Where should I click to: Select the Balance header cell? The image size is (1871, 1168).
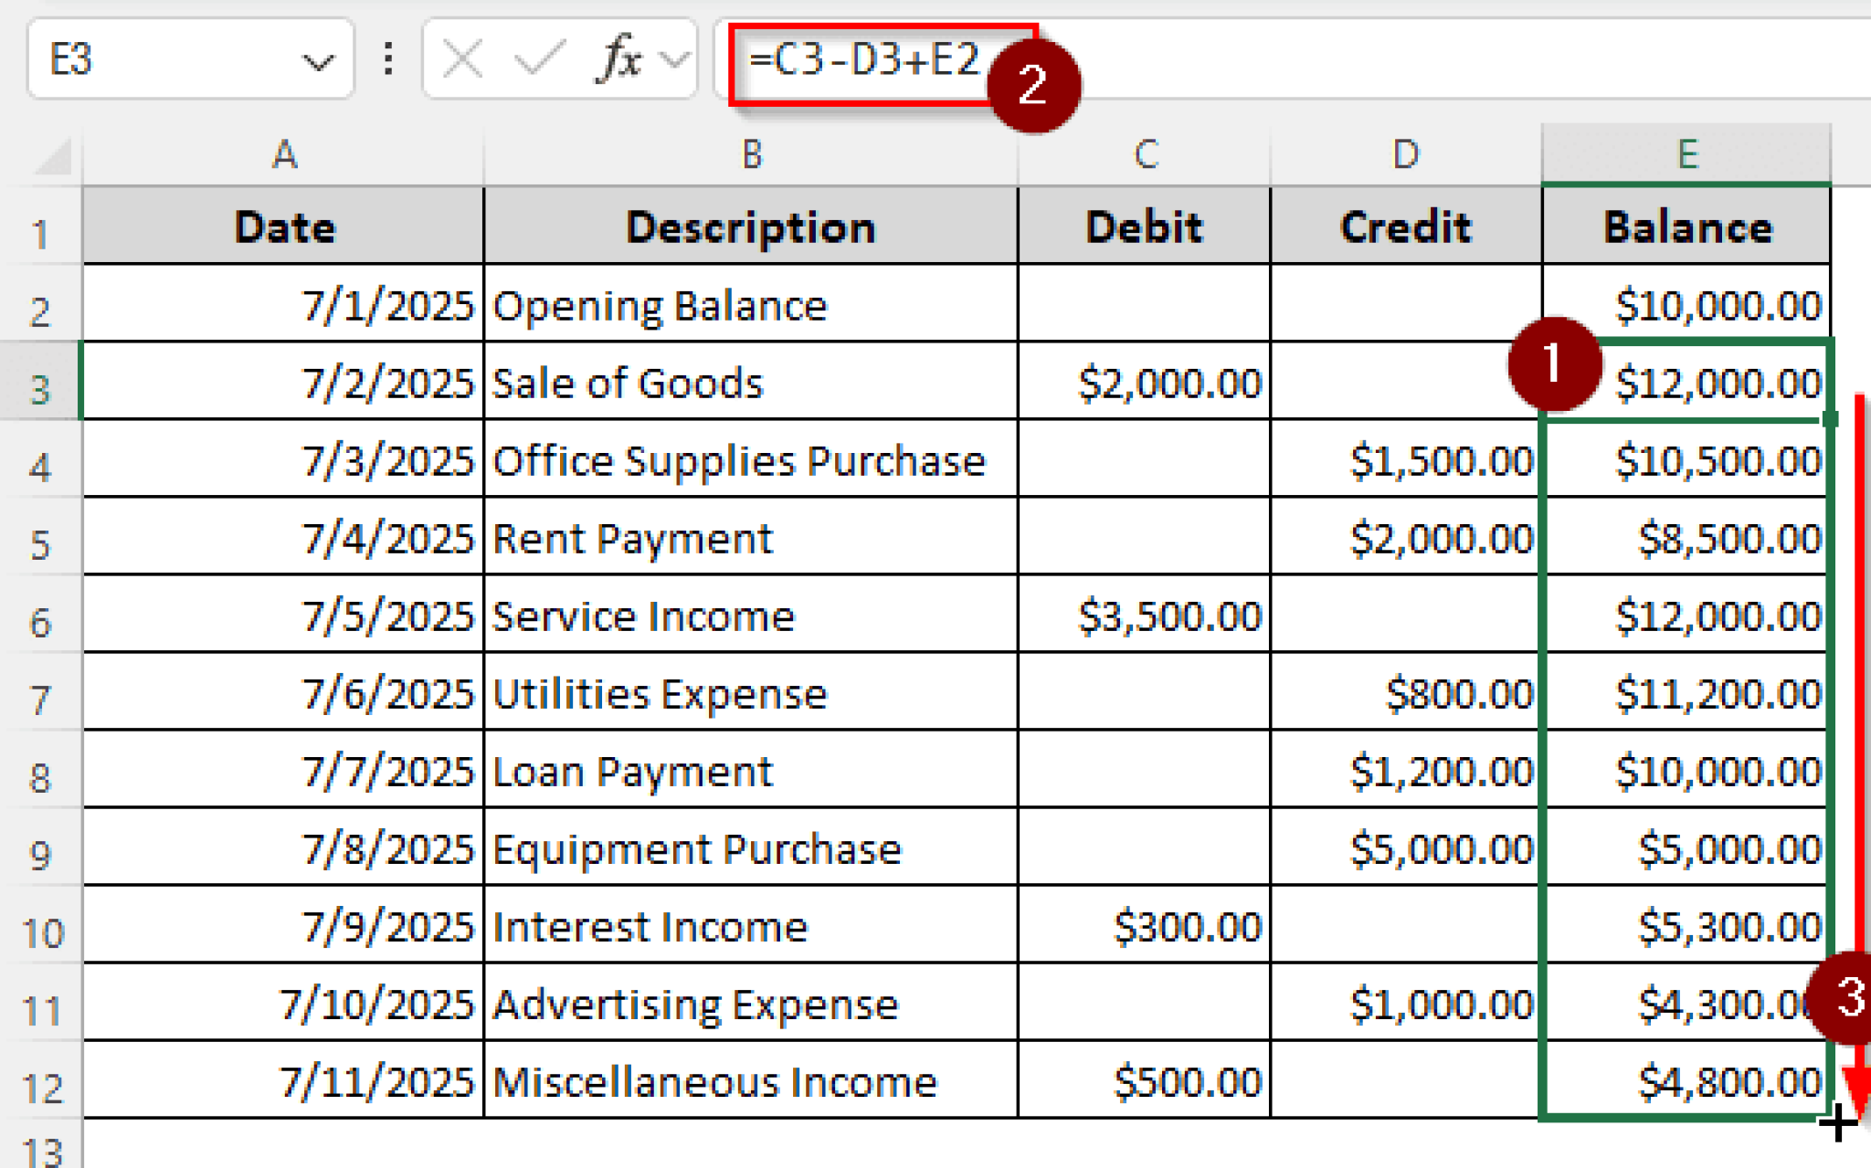(x=1686, y=226)
